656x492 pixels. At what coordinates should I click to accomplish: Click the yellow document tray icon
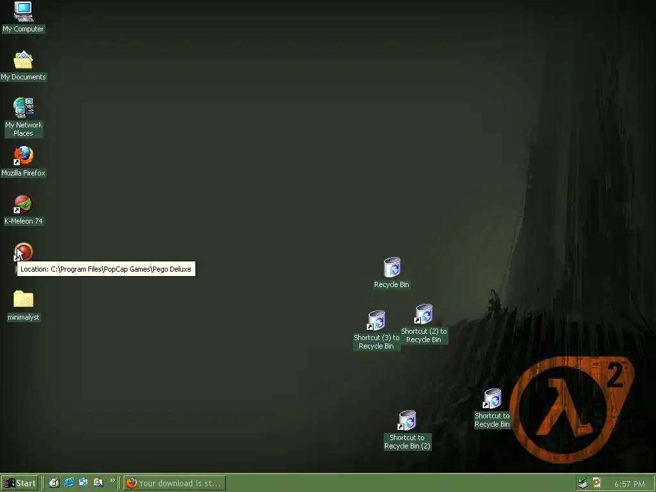point(597,483)
